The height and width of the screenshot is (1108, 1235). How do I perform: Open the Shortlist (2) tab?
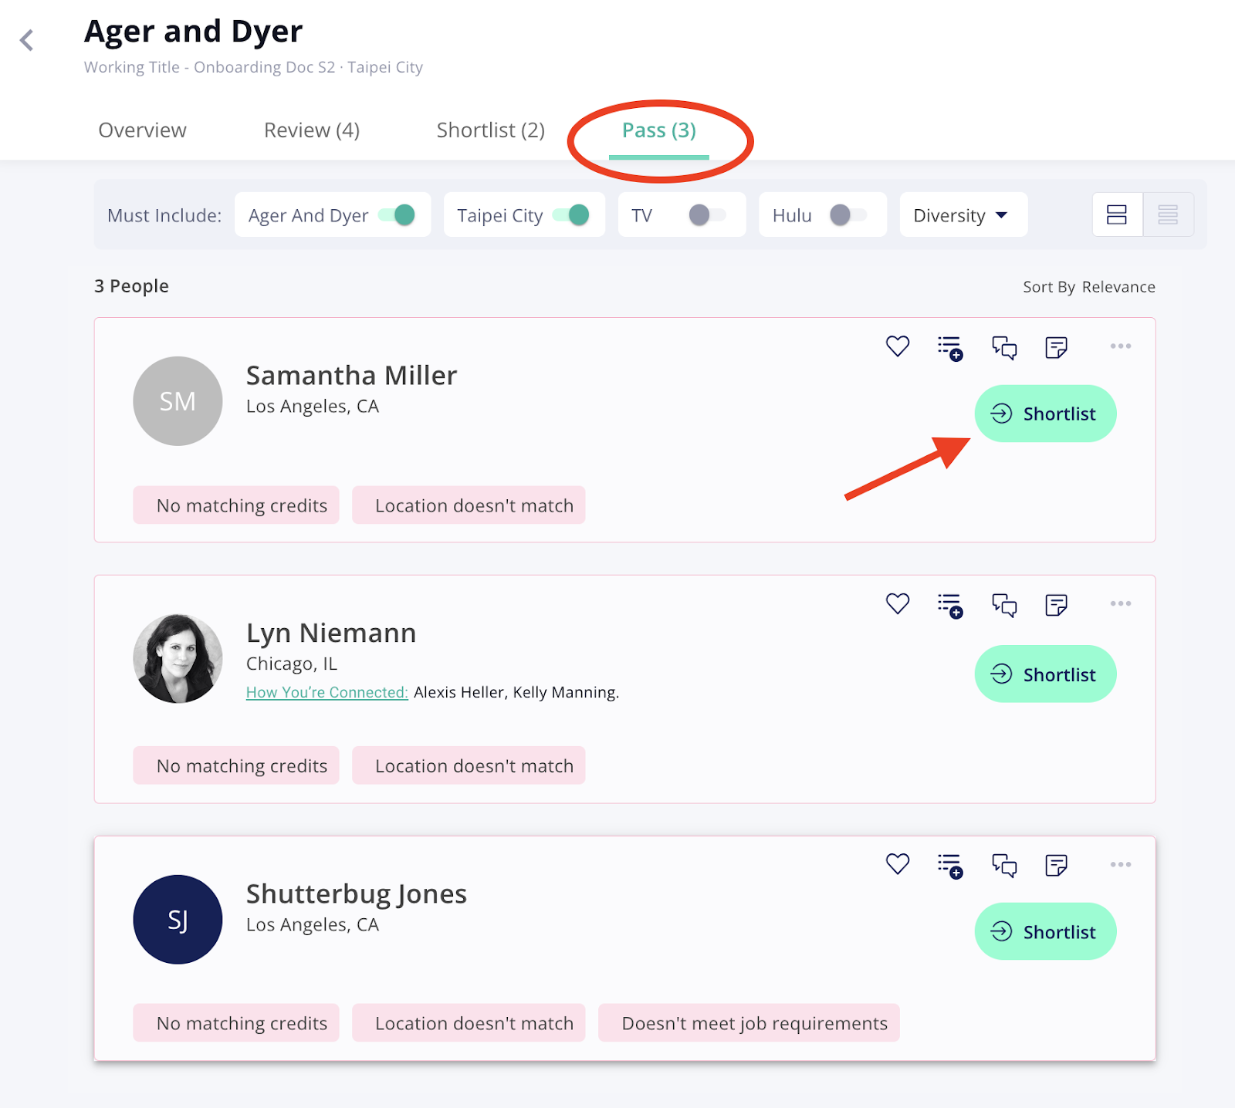491,130
